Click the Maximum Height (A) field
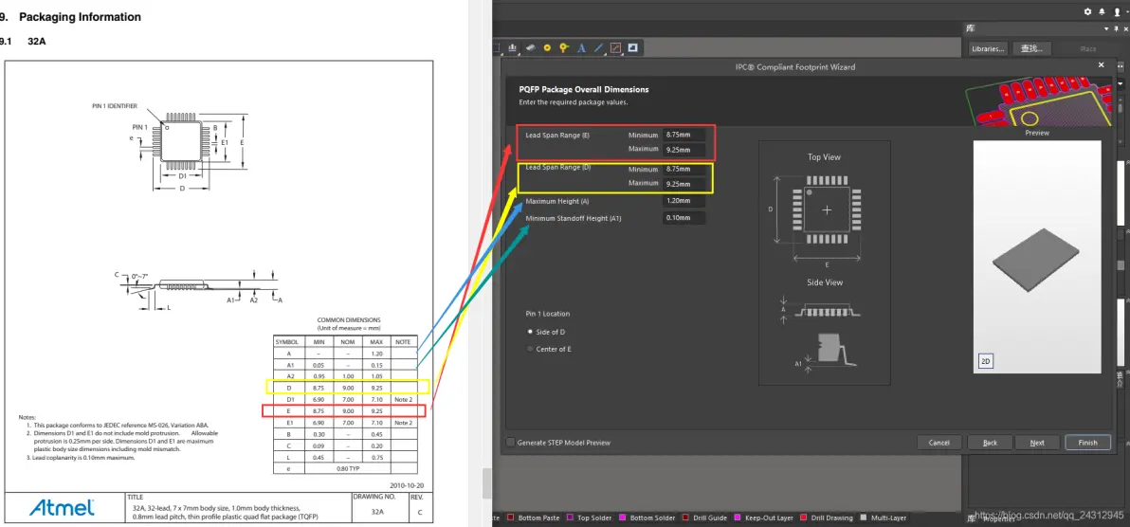 tap(683, 200)
